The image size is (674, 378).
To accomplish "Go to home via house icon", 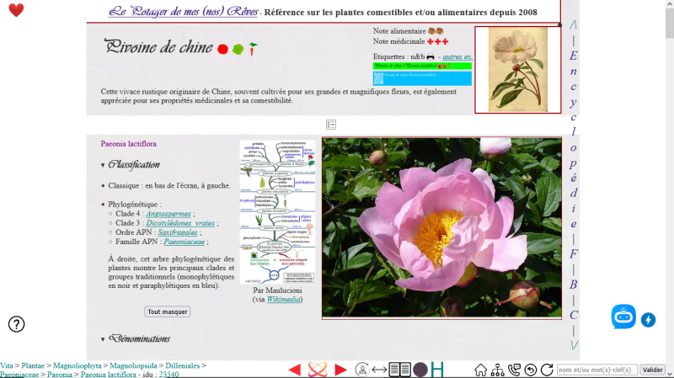I will 480,370.
